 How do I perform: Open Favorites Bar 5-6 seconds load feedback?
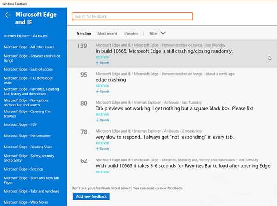click(x=183, y=166)
